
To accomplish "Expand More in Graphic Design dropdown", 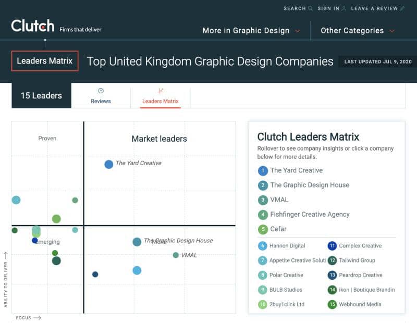I will pos(251,31).
